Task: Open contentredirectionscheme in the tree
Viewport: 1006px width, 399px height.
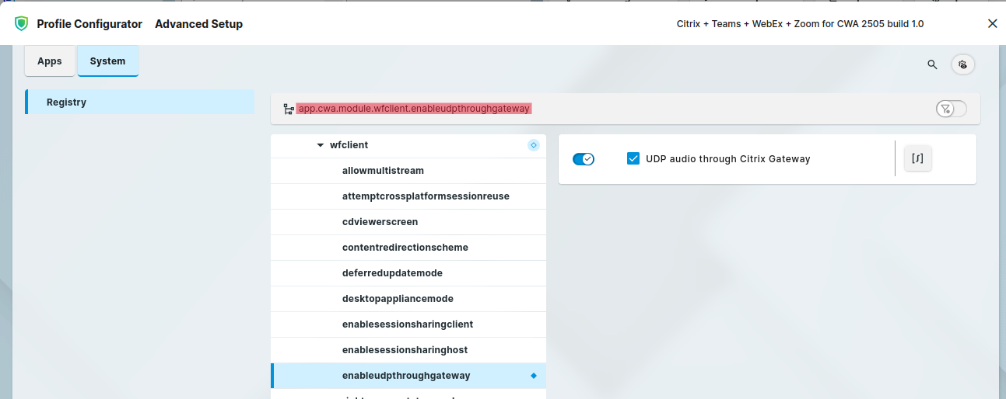Action: pos(405,248)
